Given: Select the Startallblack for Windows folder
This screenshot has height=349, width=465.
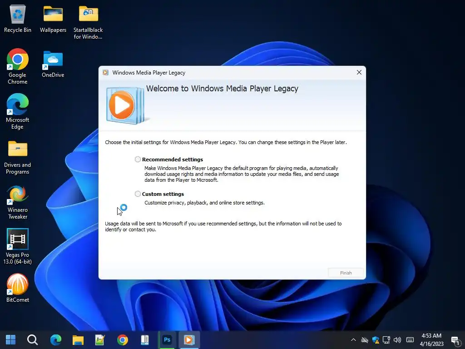Looking at the screenshot, I should pos(88,22).
